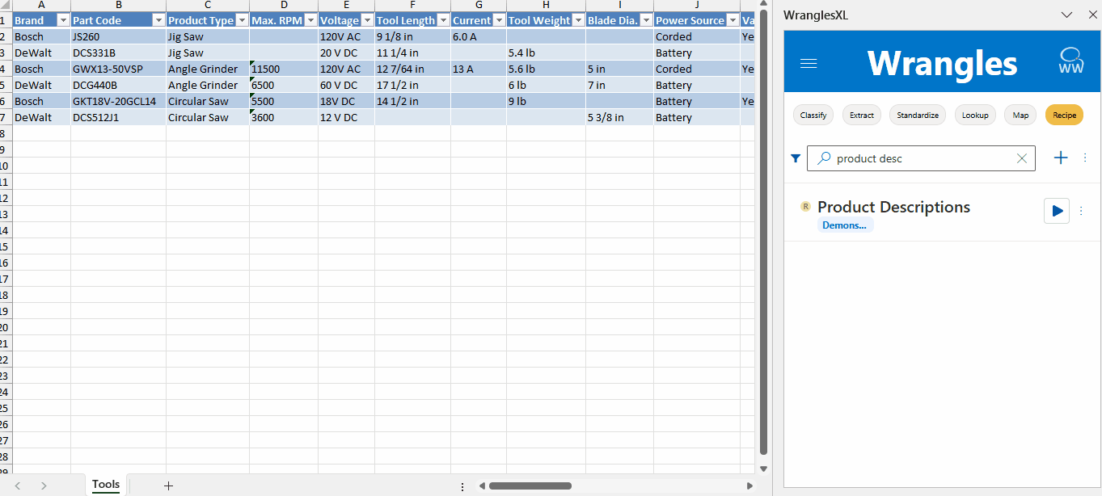Clear the search field with the X icon
Image resolution: width=1102 pixels, height=496 pixels.
point(1021,158)
